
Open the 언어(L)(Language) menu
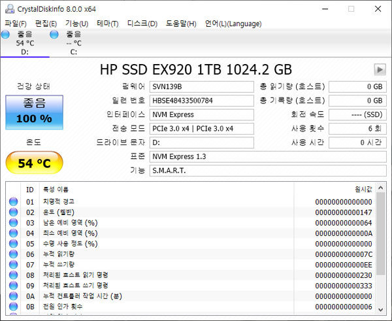coord(233,24)
